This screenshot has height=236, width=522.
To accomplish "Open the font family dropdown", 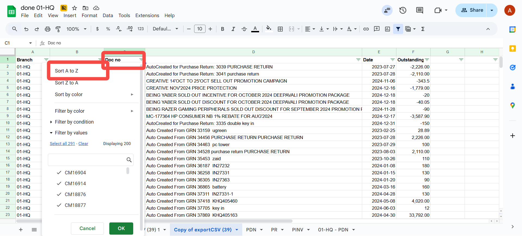I will click(165, 29).
